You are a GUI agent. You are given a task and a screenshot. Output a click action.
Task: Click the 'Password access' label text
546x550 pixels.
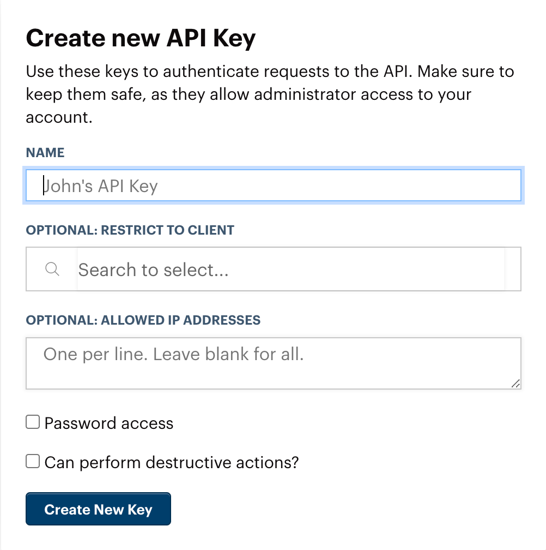click(109, 423)
